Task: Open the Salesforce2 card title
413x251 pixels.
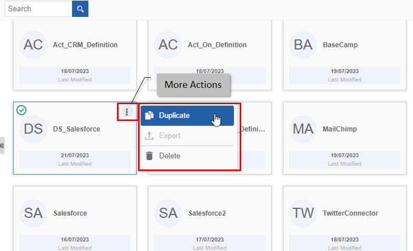Action: 207,213
